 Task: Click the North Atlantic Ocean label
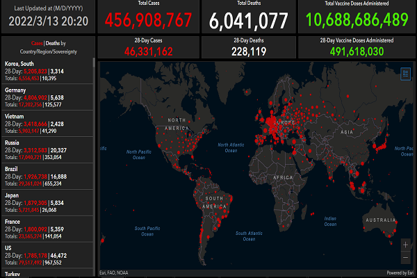coord(231,147)
